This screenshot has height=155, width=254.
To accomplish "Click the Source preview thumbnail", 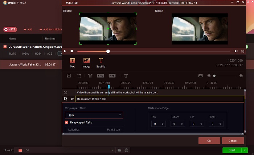I will tap(108, 29).
